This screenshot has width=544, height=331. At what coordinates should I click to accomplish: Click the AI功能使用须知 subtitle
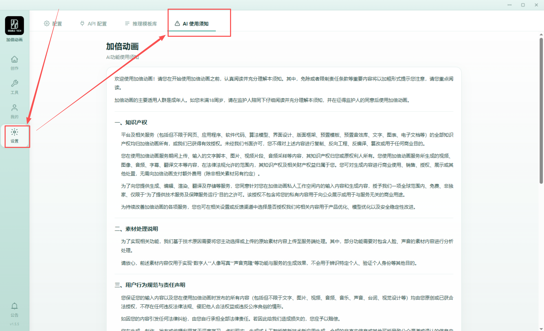pos(122,57)
